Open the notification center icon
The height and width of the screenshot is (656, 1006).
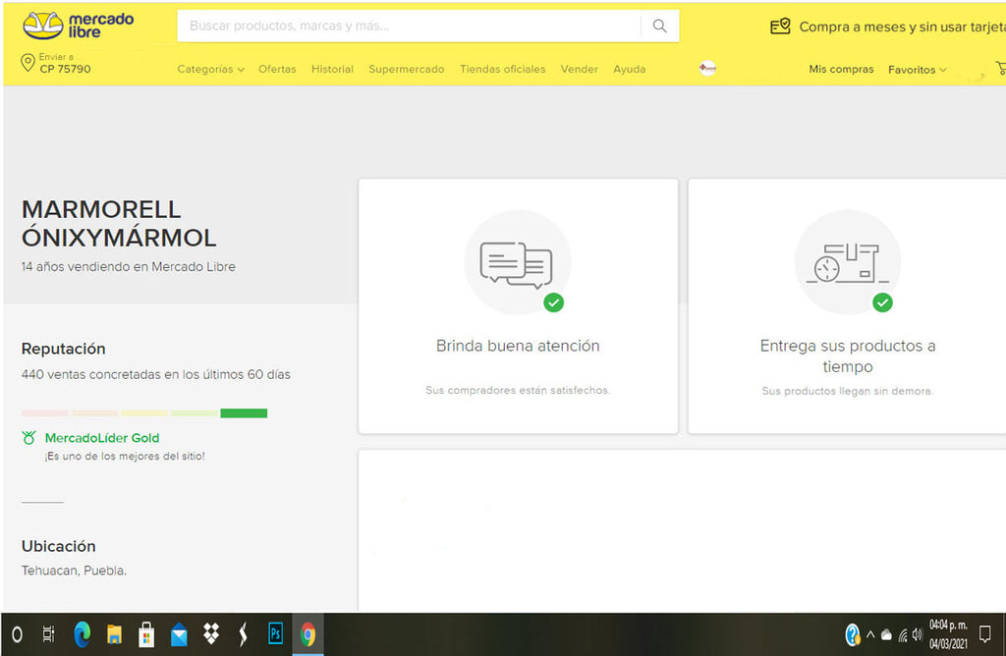point(984,634)
